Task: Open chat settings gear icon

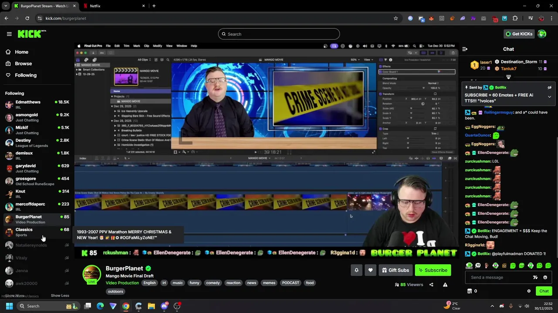Action: pyautogui.click(x=529, y=291)
